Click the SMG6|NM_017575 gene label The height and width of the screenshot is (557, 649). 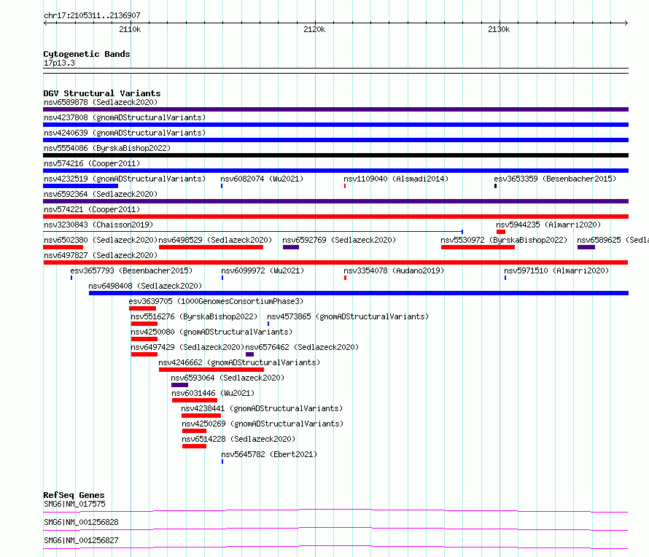point(74,504)
